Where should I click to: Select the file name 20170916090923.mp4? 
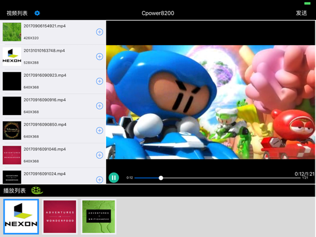tap(45, 75)
